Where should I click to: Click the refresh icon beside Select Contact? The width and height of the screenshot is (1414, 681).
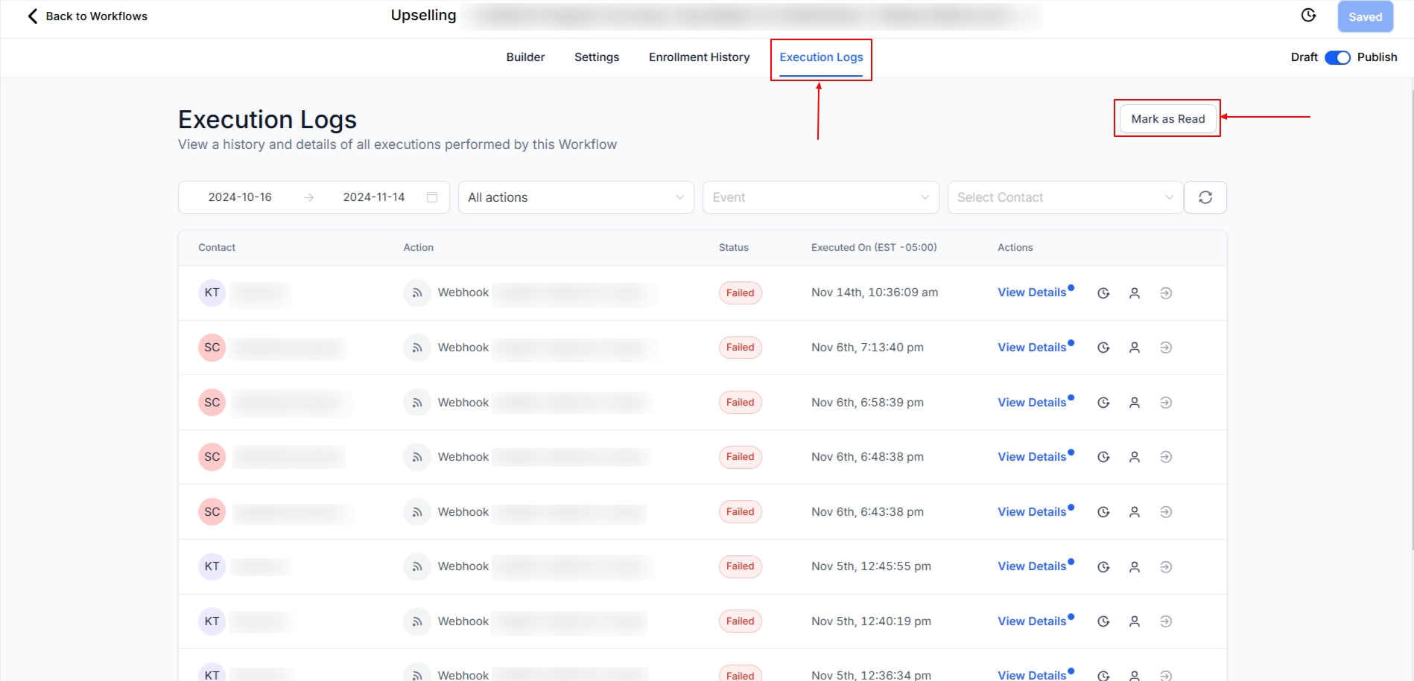(1205, 197)
